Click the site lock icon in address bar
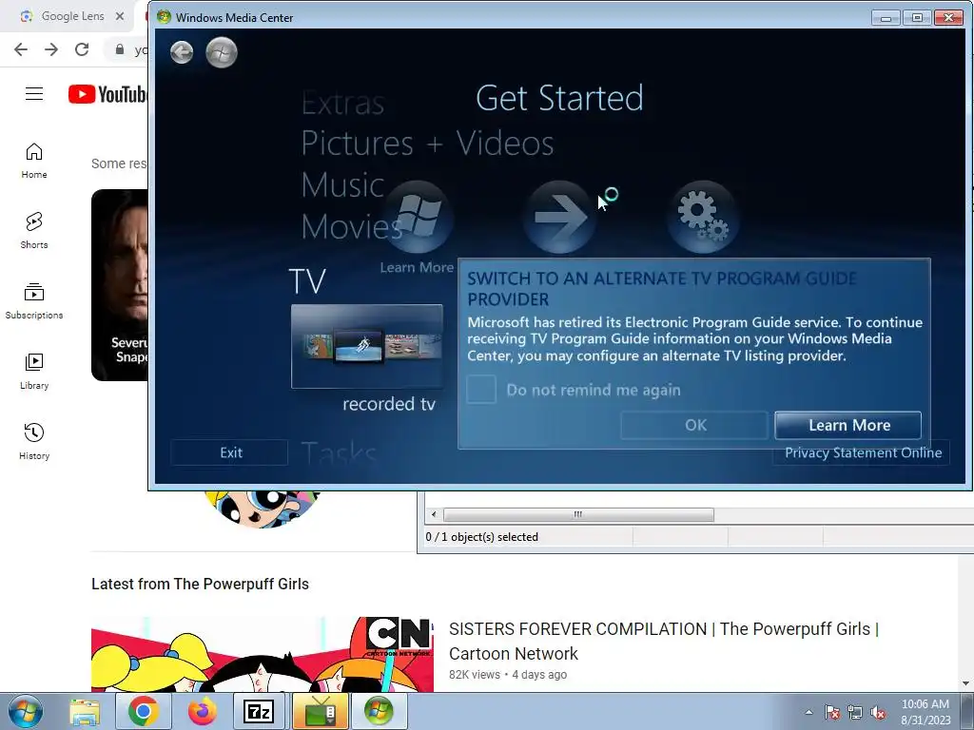The height and width of the screenshot is (730, 974). tap(119, 49)
